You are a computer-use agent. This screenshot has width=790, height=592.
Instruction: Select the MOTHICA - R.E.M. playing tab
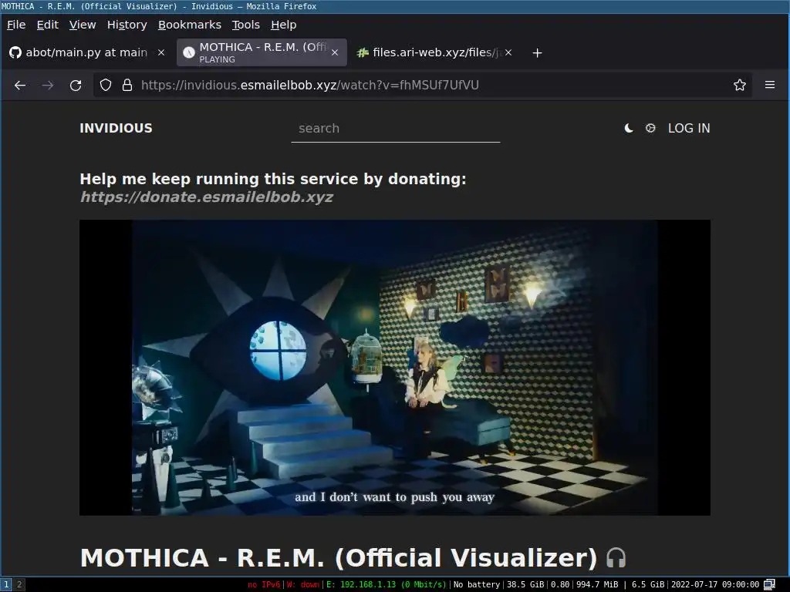(262, 52)
